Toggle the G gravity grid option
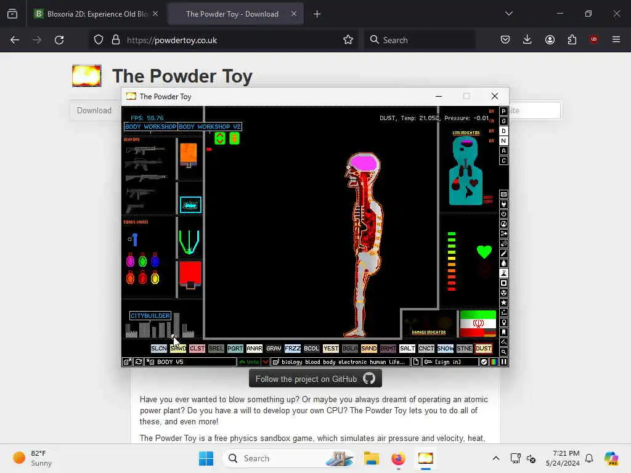 (x=503, y=121)
